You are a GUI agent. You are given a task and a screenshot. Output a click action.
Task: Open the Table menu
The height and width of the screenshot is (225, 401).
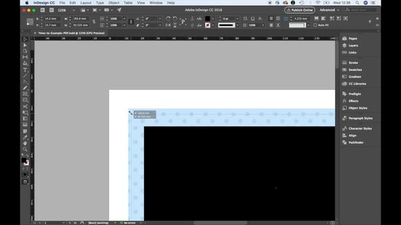[x=128, y=2]
